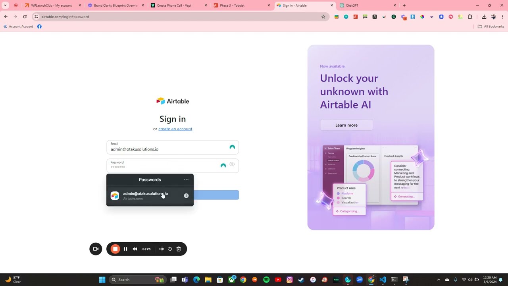The image size is (508, 286).
Task: Open Steam from the taskbar
Action: 301,280
